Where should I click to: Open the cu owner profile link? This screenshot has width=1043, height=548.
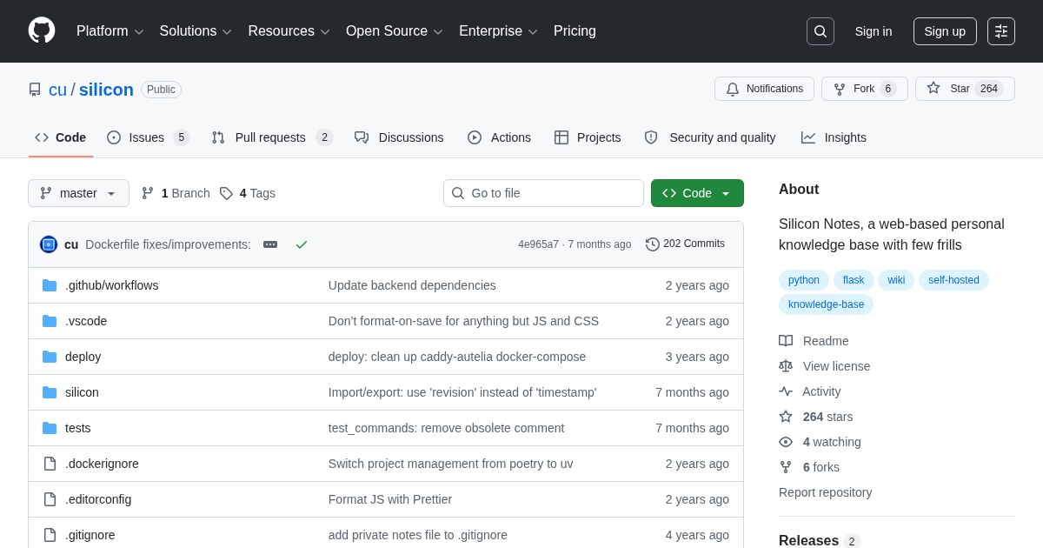click(57, 90)
